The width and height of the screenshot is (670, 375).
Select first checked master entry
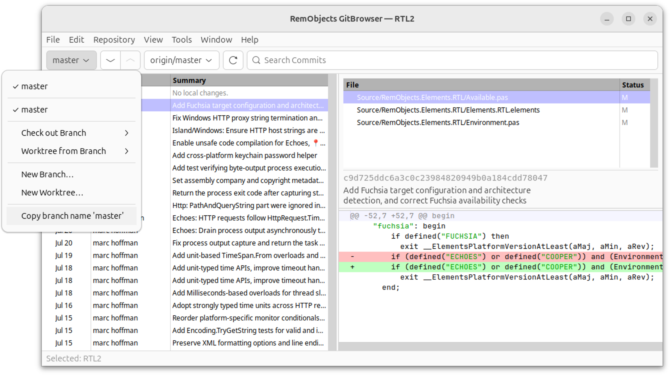[71, 86]
